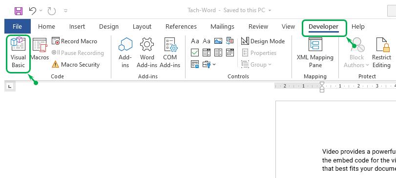The width and height of the screenshot is (396, 178).
Task: Open the Help tab
Action: 358,26
